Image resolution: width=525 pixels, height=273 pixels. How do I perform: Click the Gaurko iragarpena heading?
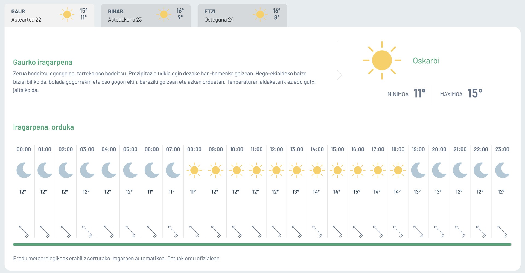tap(43, 62)
